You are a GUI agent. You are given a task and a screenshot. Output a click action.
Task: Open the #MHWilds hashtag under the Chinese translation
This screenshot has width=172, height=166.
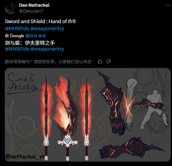pyautogui.click(x=17, y=49)
